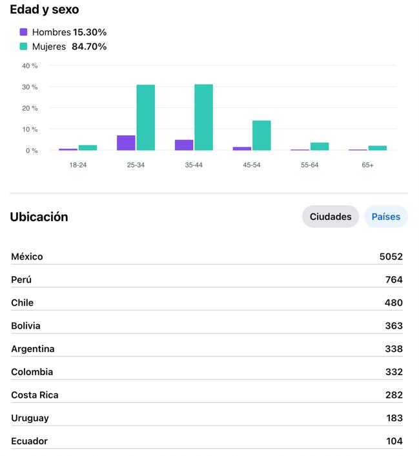The image size is (419, 456).
Task: Click the Ubicación section heading
Action: [39, 217]
